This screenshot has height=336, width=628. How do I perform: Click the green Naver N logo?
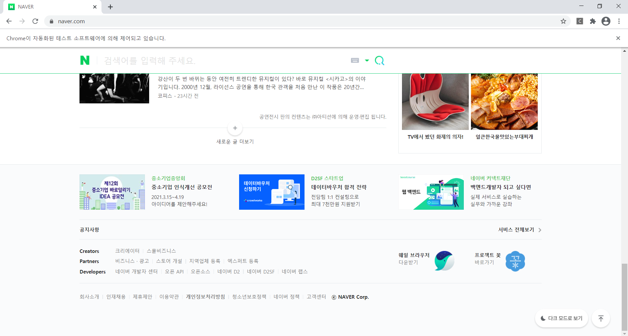coord(85,60)
